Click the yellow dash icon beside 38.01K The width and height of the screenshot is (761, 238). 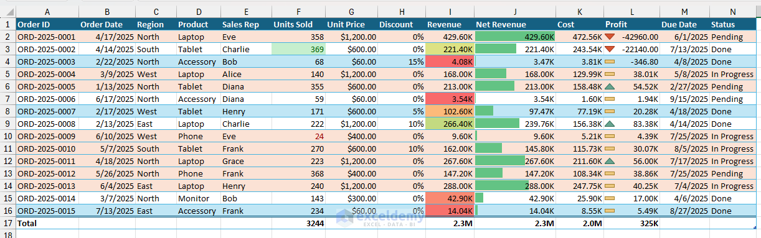click(x=610, y=74)
